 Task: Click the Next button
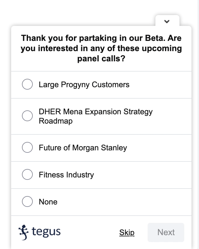click(166, 232)
